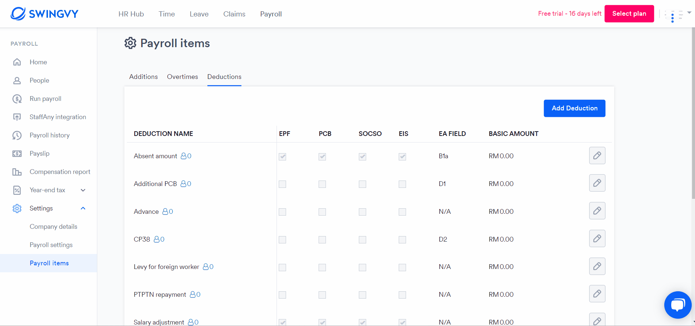
Task: Edit Levy for foreign worker deduction
Action: pos(597,266)
